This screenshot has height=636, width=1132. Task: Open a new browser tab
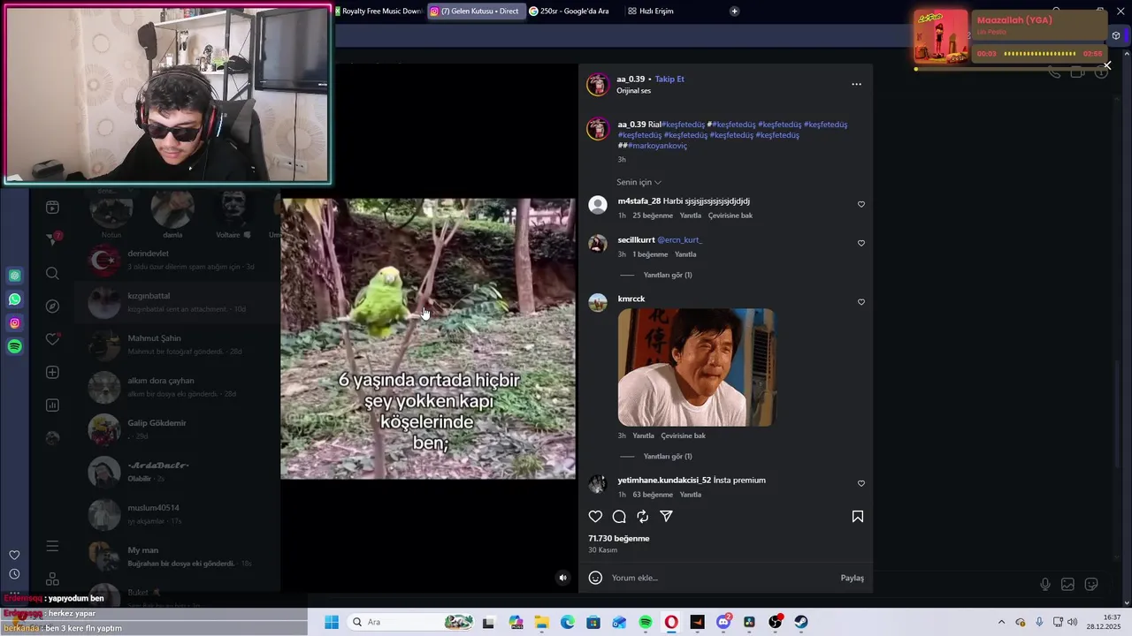(x=734, y=11)
